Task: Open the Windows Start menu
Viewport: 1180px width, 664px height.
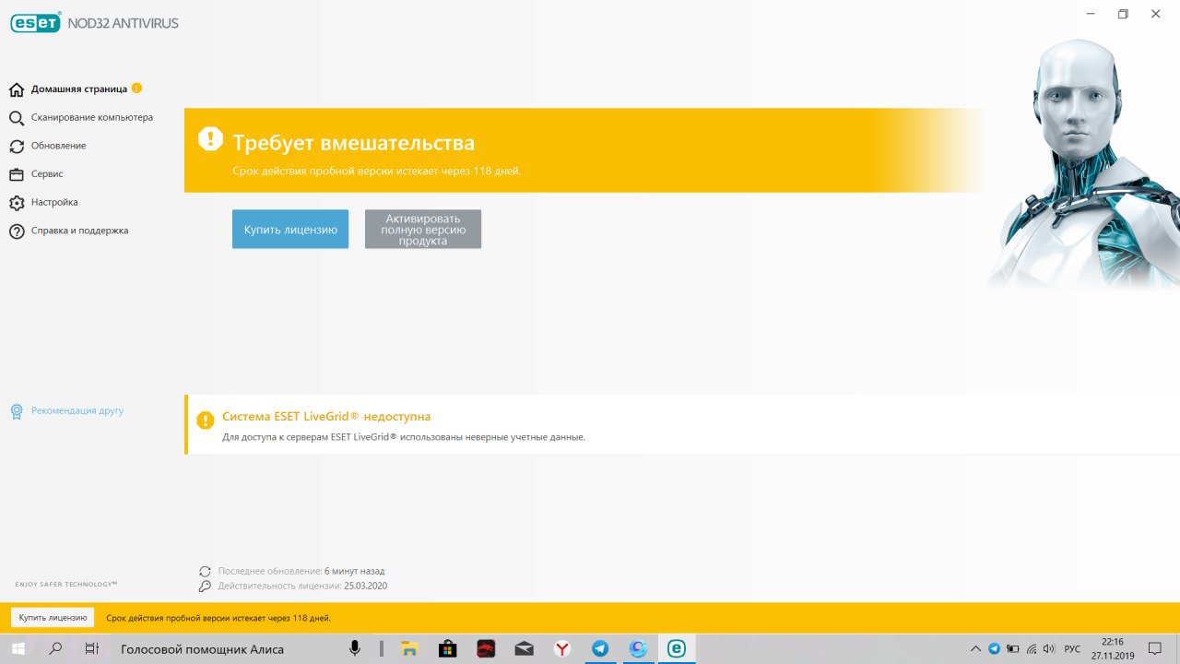Action: tap(18, 648)
